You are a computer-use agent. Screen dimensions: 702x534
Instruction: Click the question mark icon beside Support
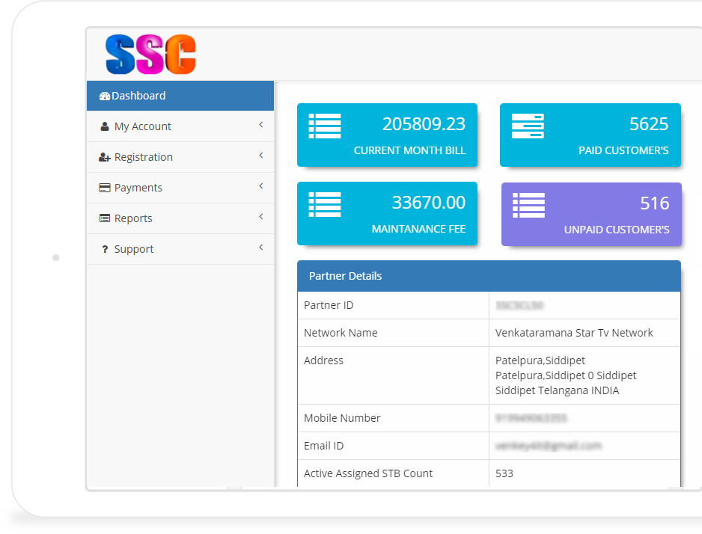(x=105, y=249)
